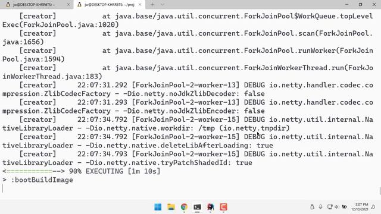Close the Windows Terminal window
Screen dimensions: 381x214
pos(374,4)
